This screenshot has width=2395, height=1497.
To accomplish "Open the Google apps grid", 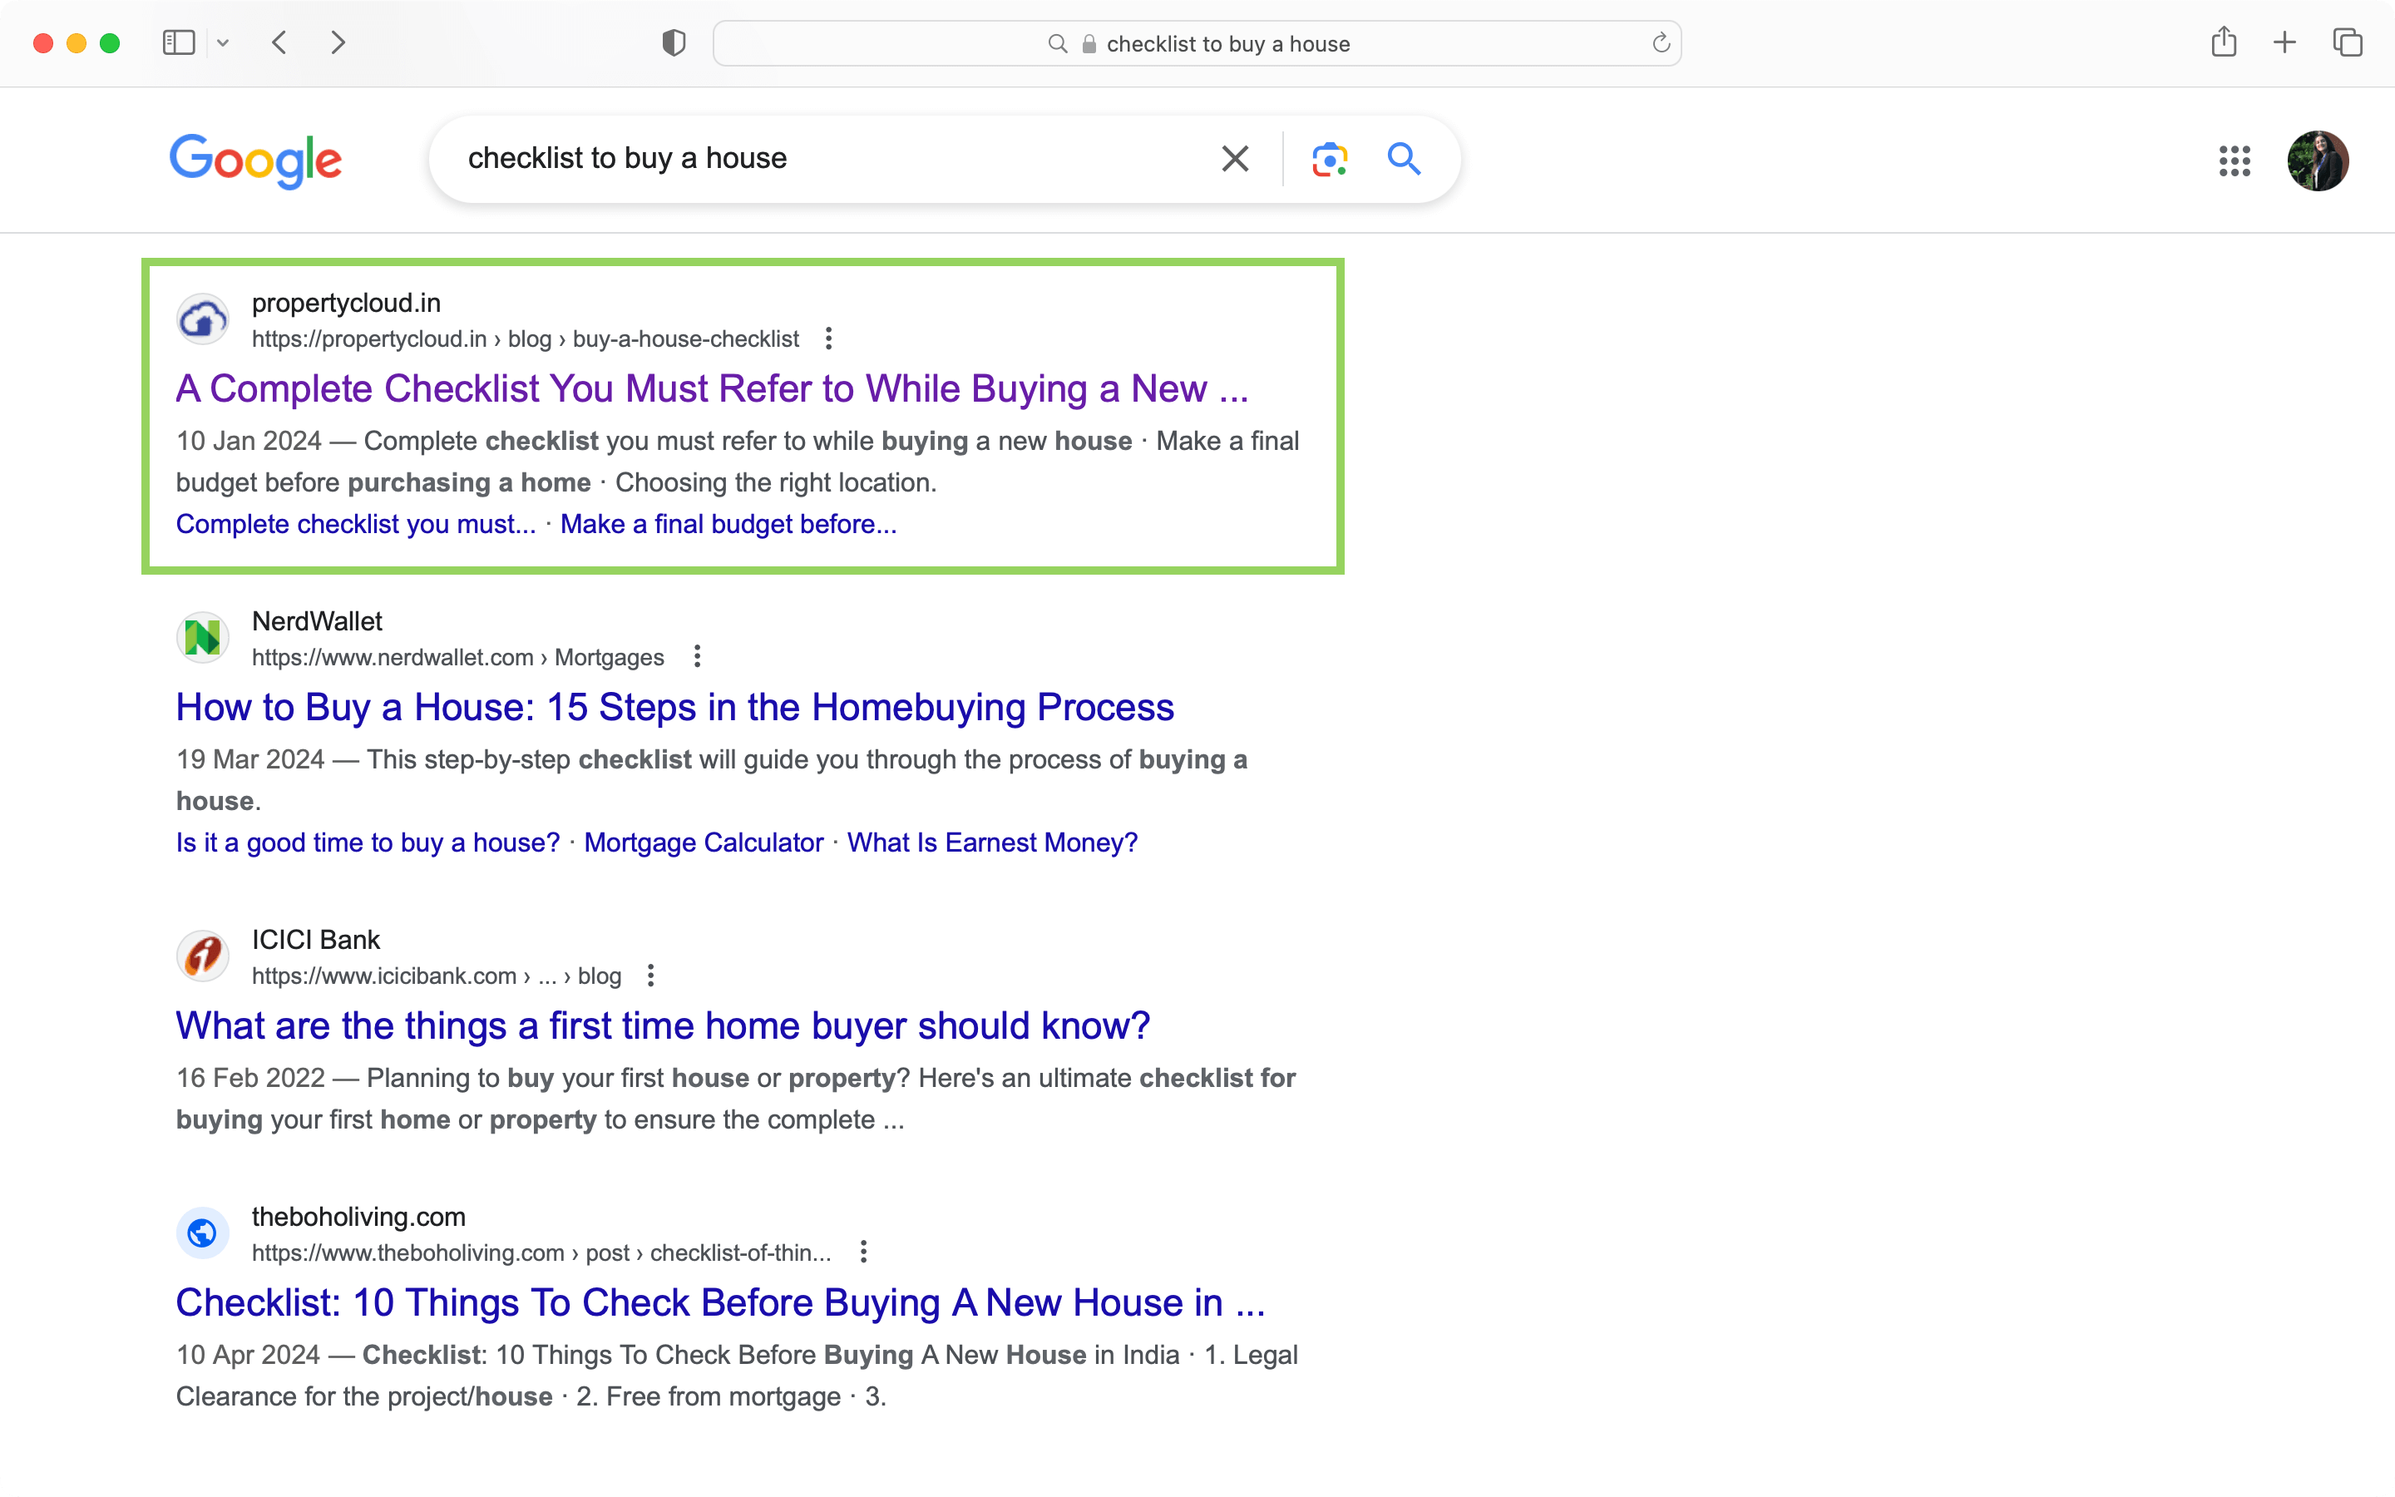I will (2234, 161).
